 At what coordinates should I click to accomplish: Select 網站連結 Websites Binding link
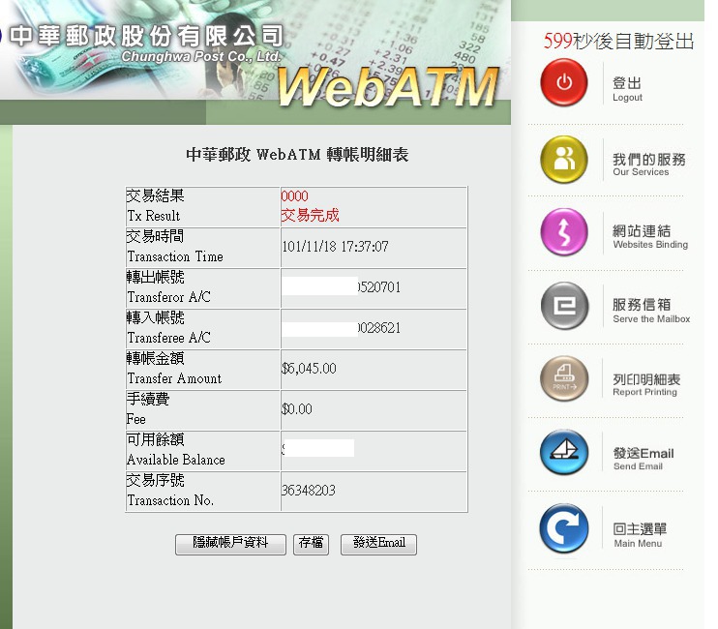650,237
